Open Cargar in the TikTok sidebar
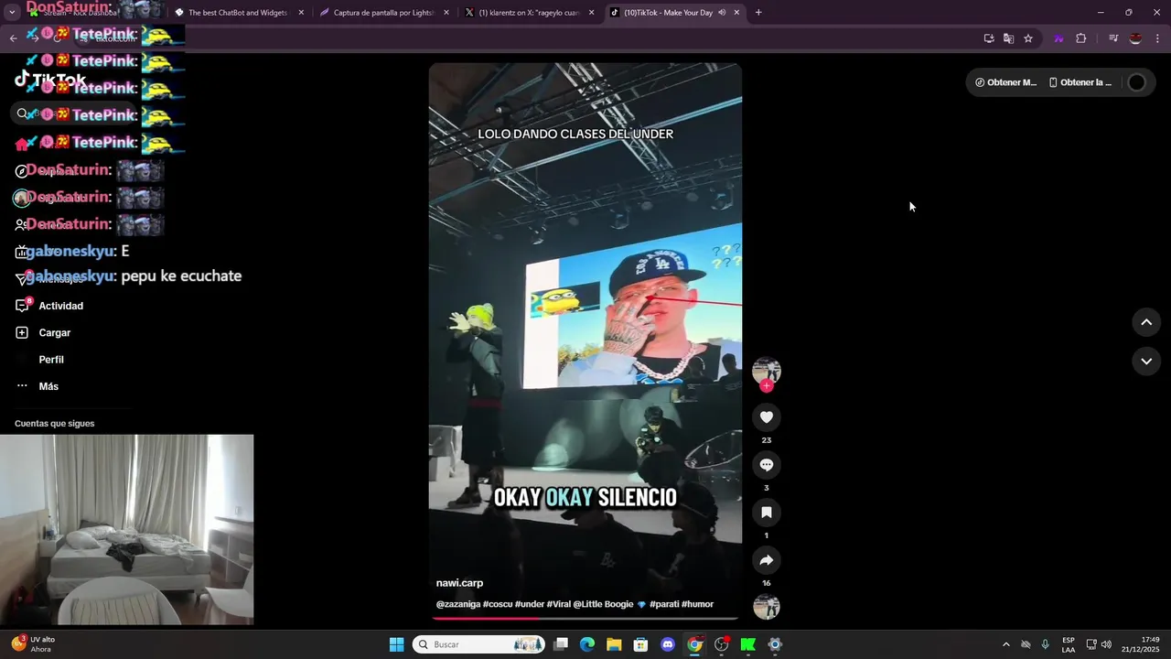The image size is (1171, 659). click(55, 332)
